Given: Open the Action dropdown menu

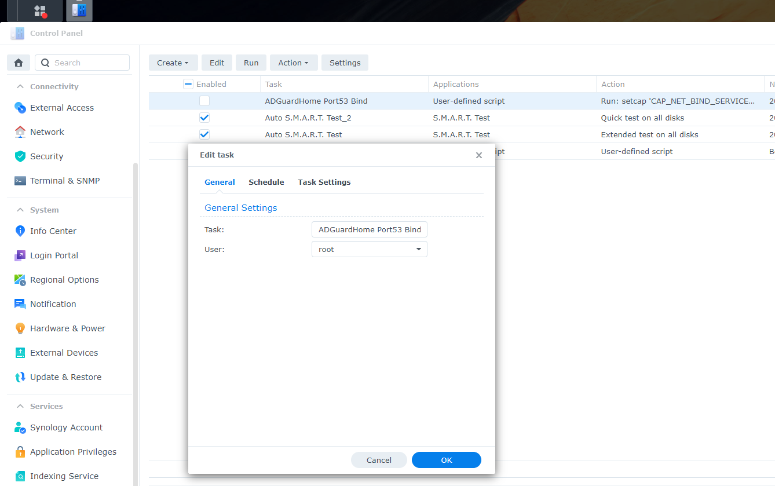Looking at the screenshot, I should (294, 63).
